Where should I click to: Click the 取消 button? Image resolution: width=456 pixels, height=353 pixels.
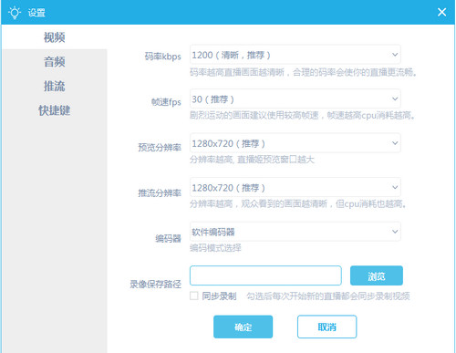[x=326, y=327]
